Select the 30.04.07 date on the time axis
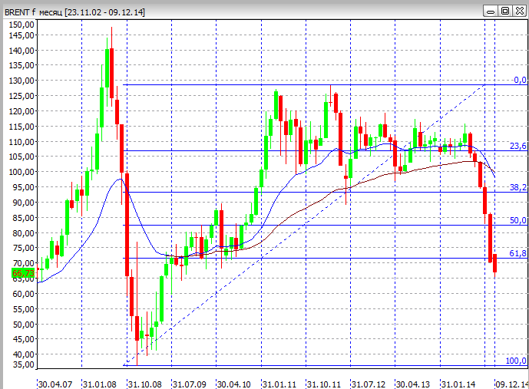529x389 pixels. [x=55, y=383]
